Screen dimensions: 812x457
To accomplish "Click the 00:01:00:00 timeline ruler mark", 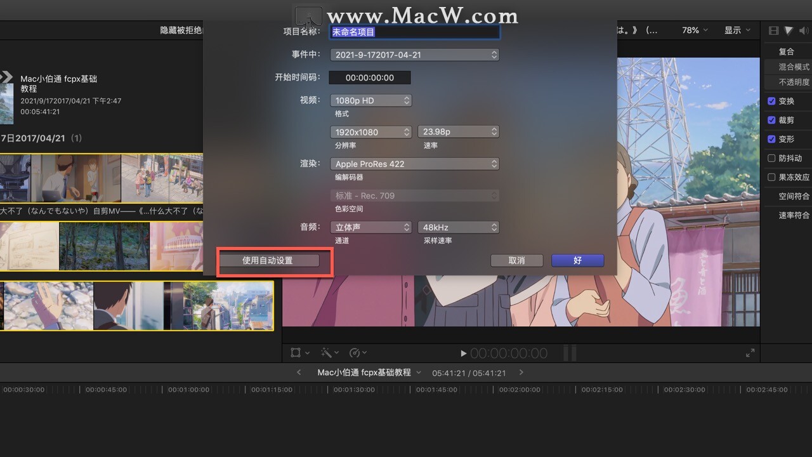I will click(x=188, y=390).
